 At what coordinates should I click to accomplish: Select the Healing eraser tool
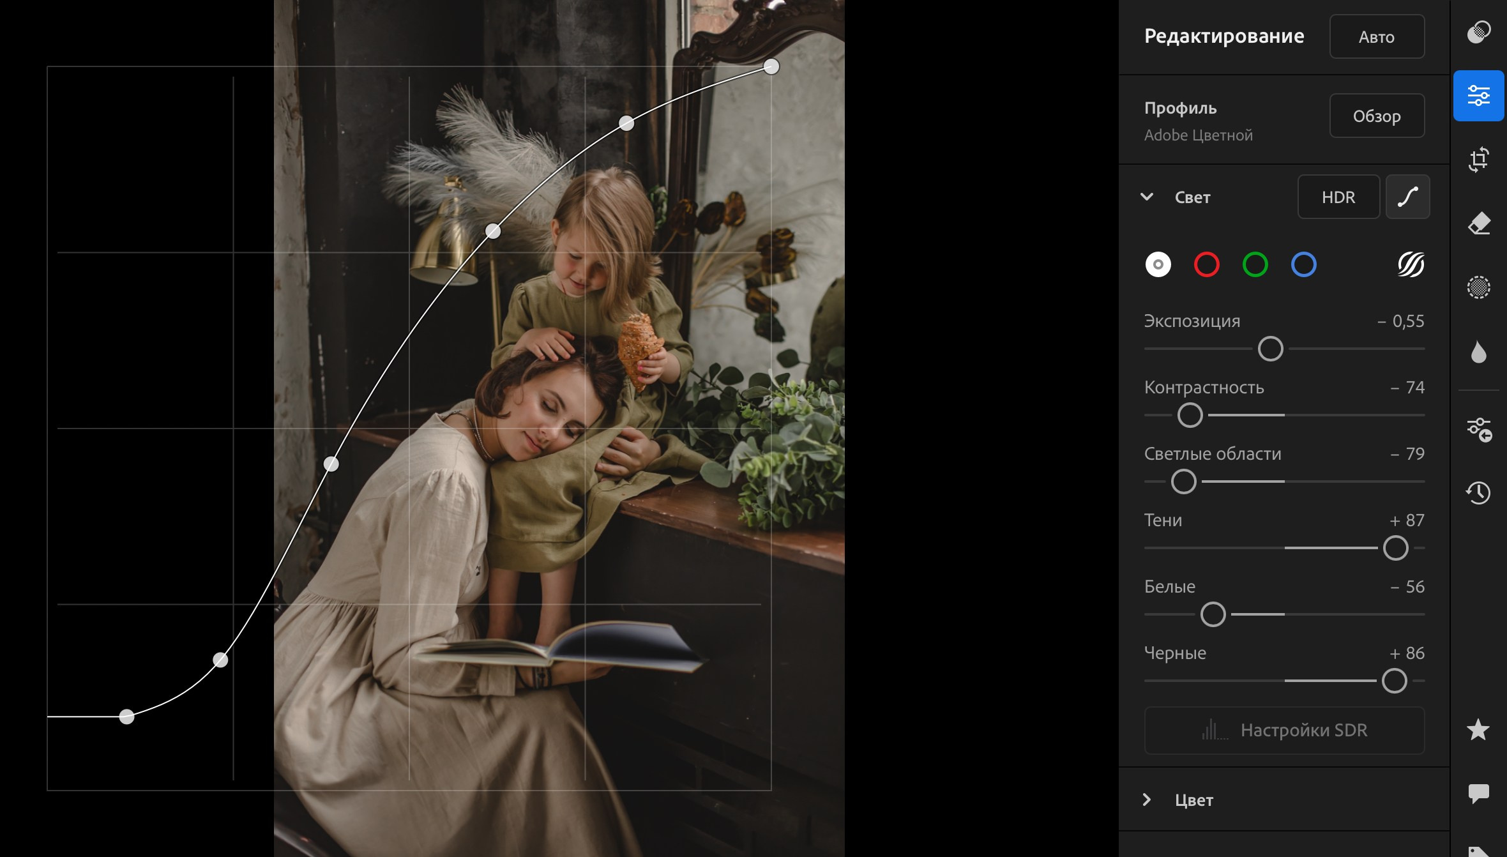1478,224
